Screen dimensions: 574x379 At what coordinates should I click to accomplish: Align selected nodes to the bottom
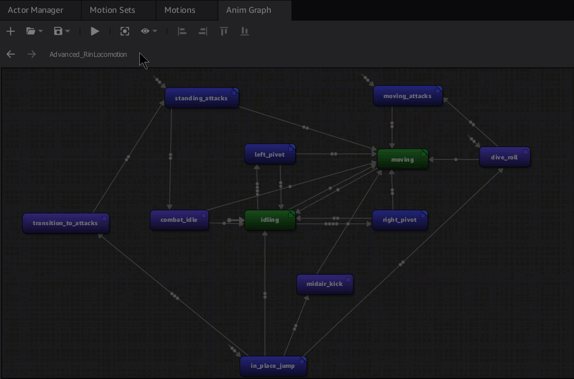pyautogui.click(x=244, y=31)
